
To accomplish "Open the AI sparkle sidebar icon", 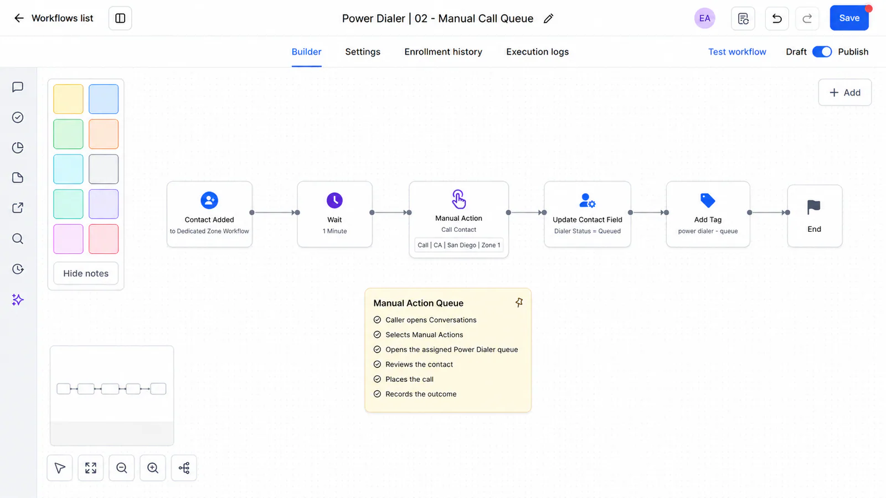I will coord(18,299).
